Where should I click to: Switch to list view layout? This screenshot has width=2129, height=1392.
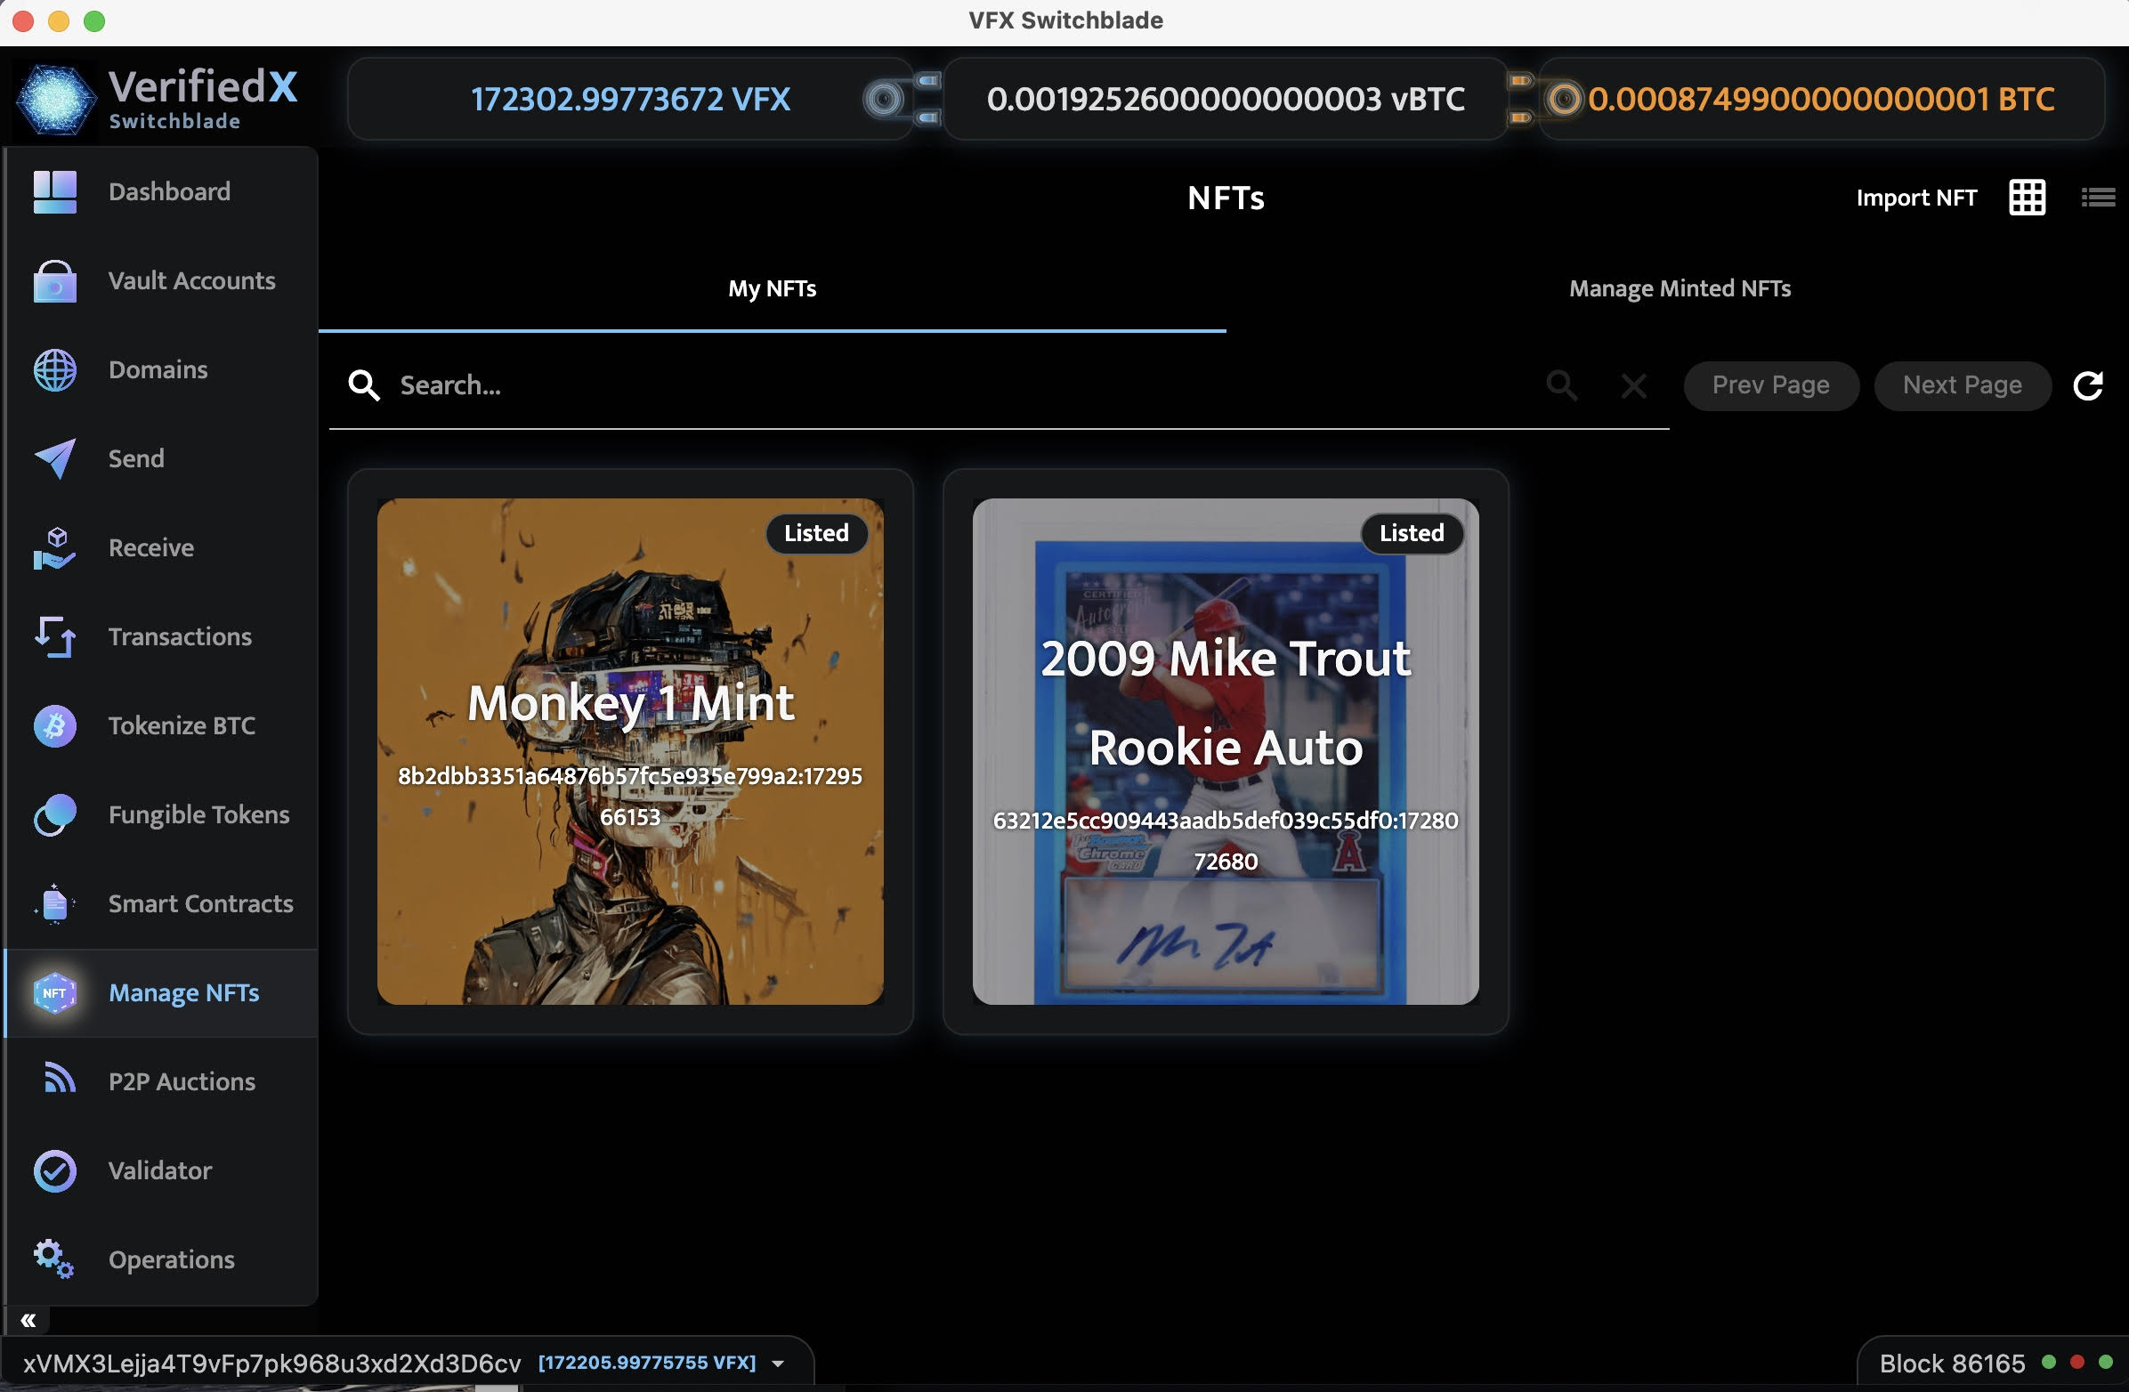coord(2098,197)
